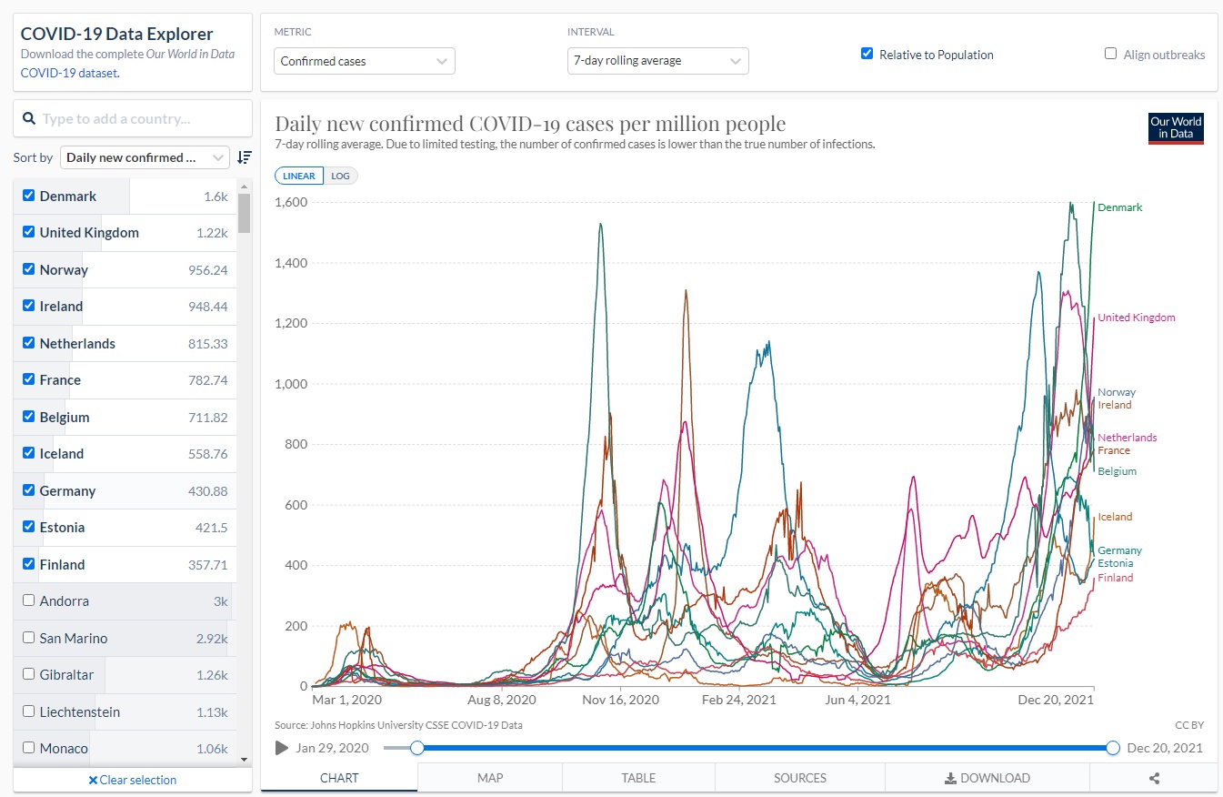Screen dimensions: 1223x797
Task: Click the timeline end handle at Dec 20, 2021
Action: click(1113, 748)
